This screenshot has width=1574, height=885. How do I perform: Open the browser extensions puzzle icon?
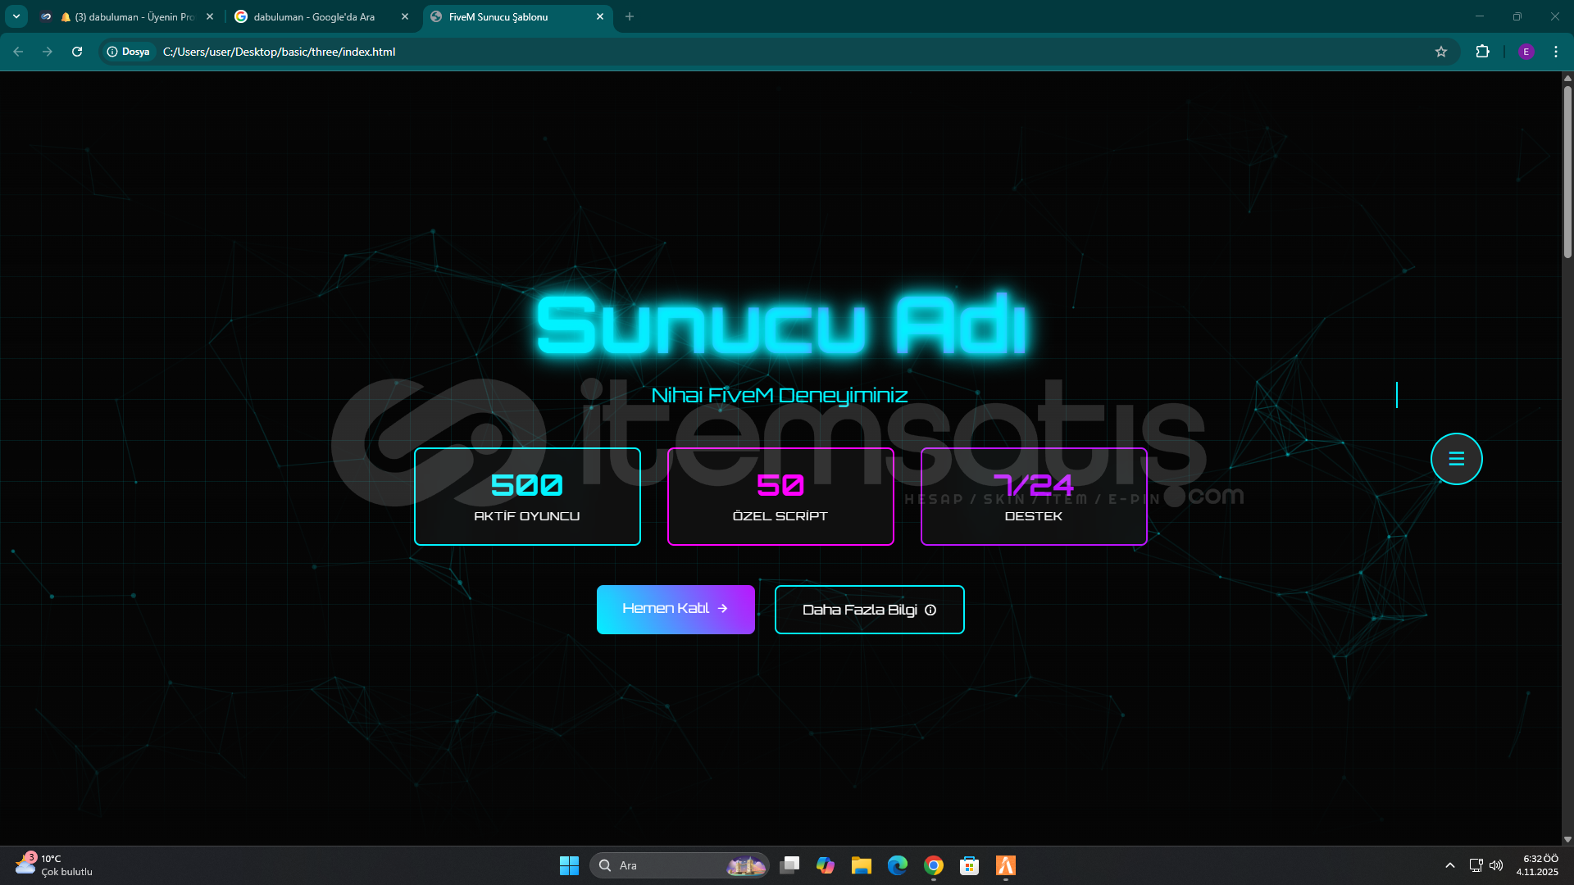(x=1482, y=52)
